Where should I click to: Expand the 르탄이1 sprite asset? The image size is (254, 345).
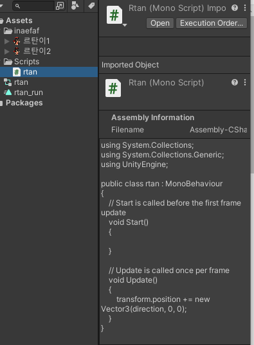coord(7,41)
